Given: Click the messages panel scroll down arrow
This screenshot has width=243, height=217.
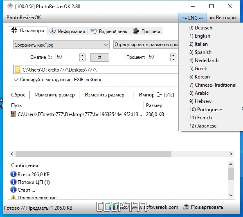Looking at the screenshot, I should (231, 195).
